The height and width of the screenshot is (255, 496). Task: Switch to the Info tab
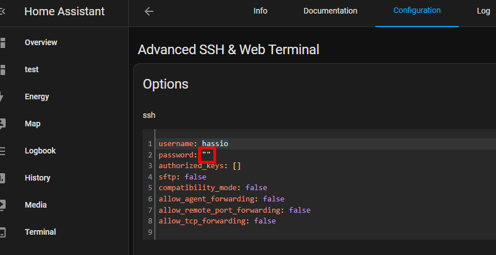point(260,11)
